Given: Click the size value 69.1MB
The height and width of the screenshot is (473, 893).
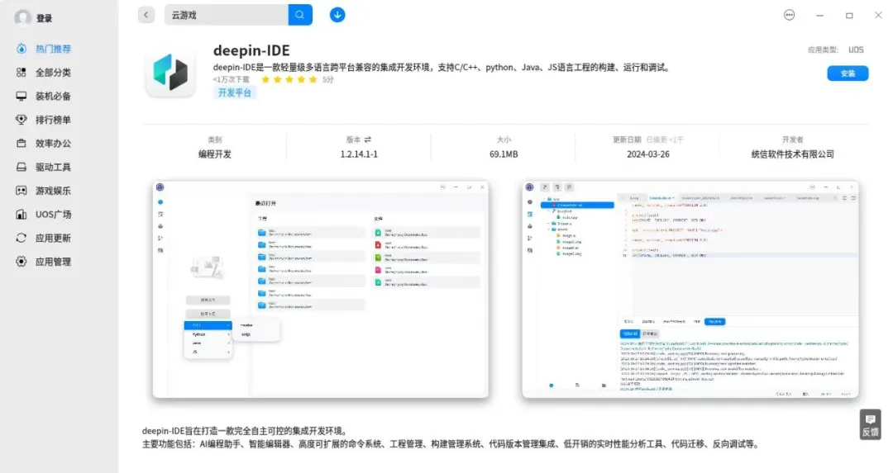Looking at the screenshot, I should pyautogui.click(x=504, y=154).
